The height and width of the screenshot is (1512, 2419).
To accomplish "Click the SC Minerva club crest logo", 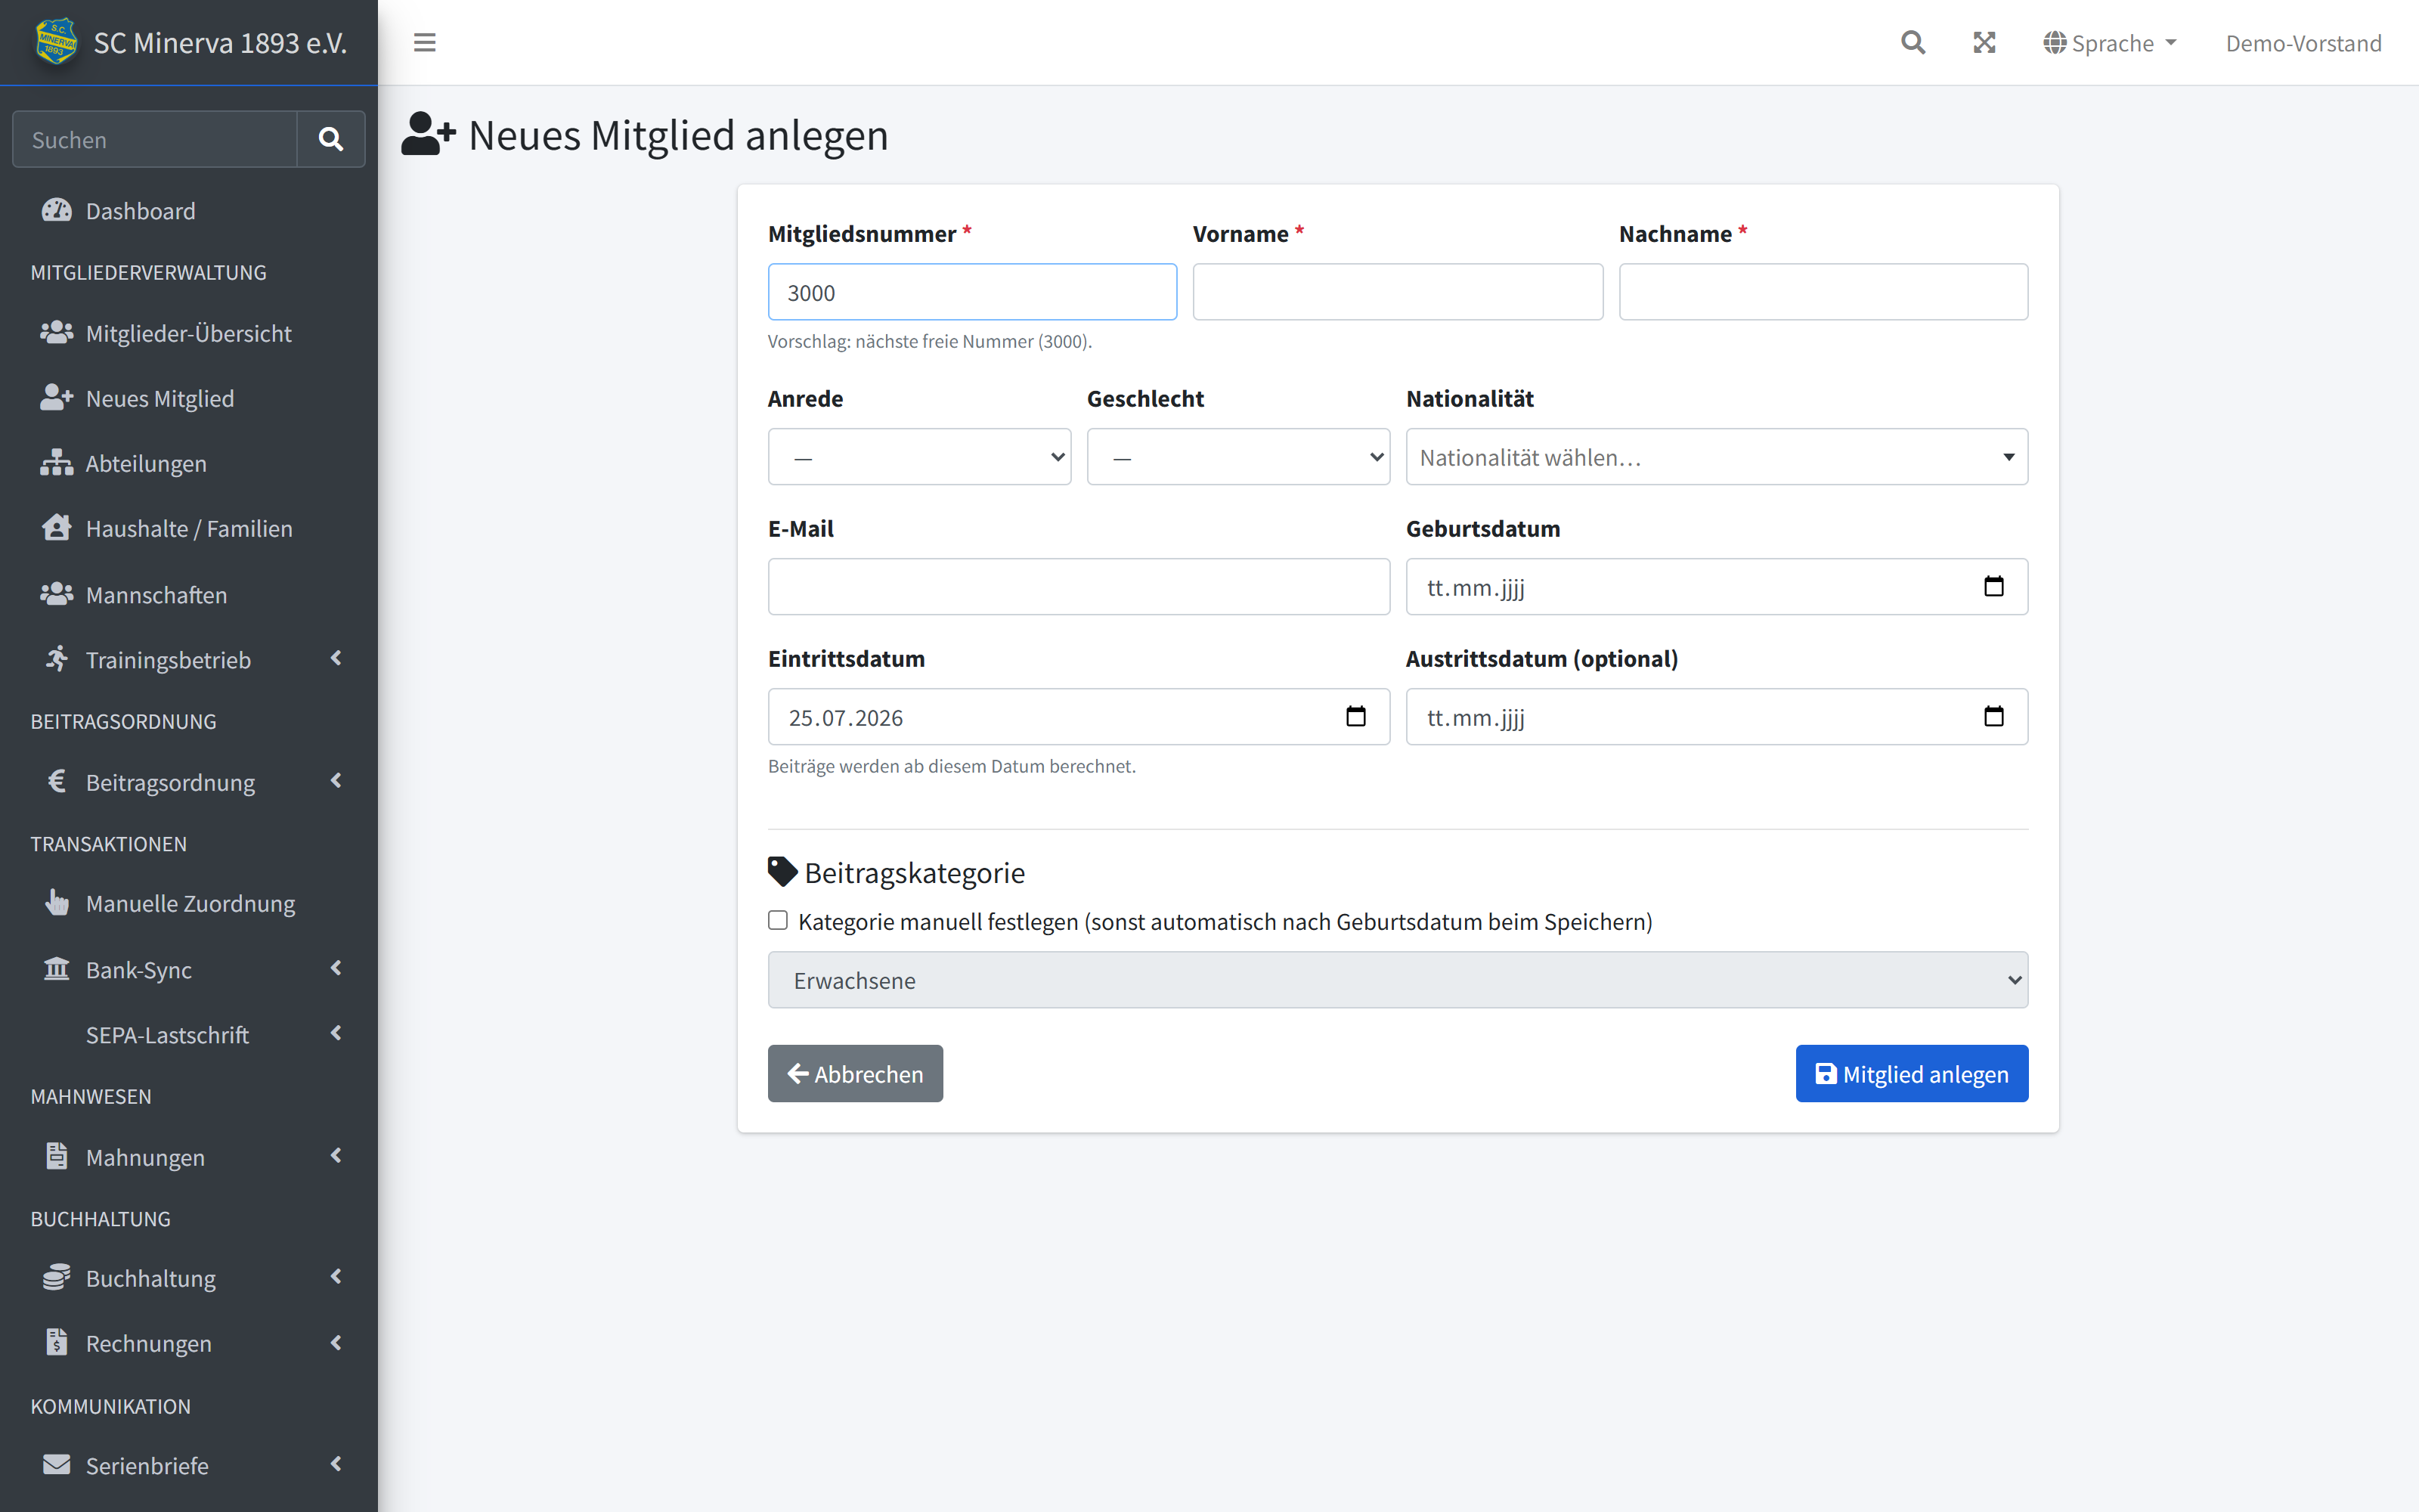I will pos(56,42).
